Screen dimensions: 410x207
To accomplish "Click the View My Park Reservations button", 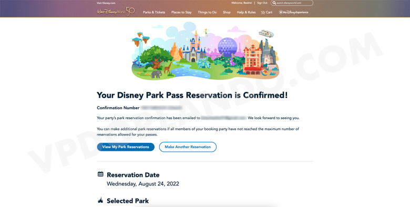I will tap(126, 147).
